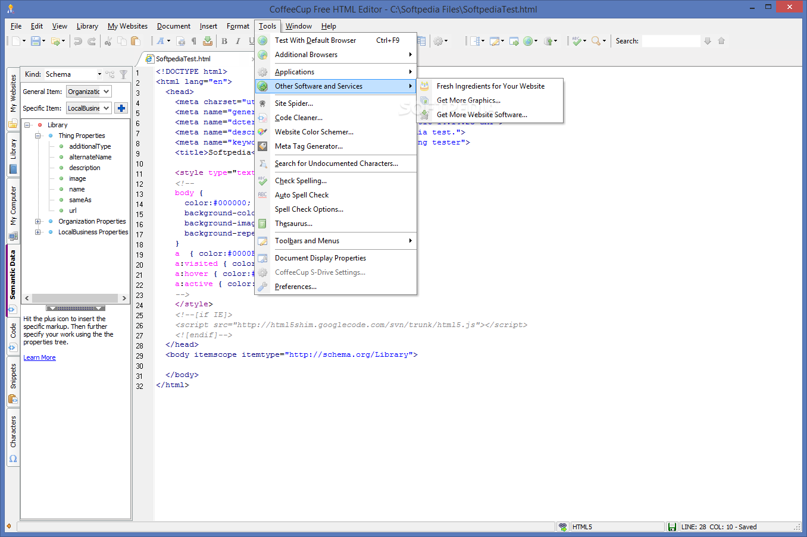807x537 pixels.
Task: Open find with the magnifier toolbar icon
Action: (596, 41)
